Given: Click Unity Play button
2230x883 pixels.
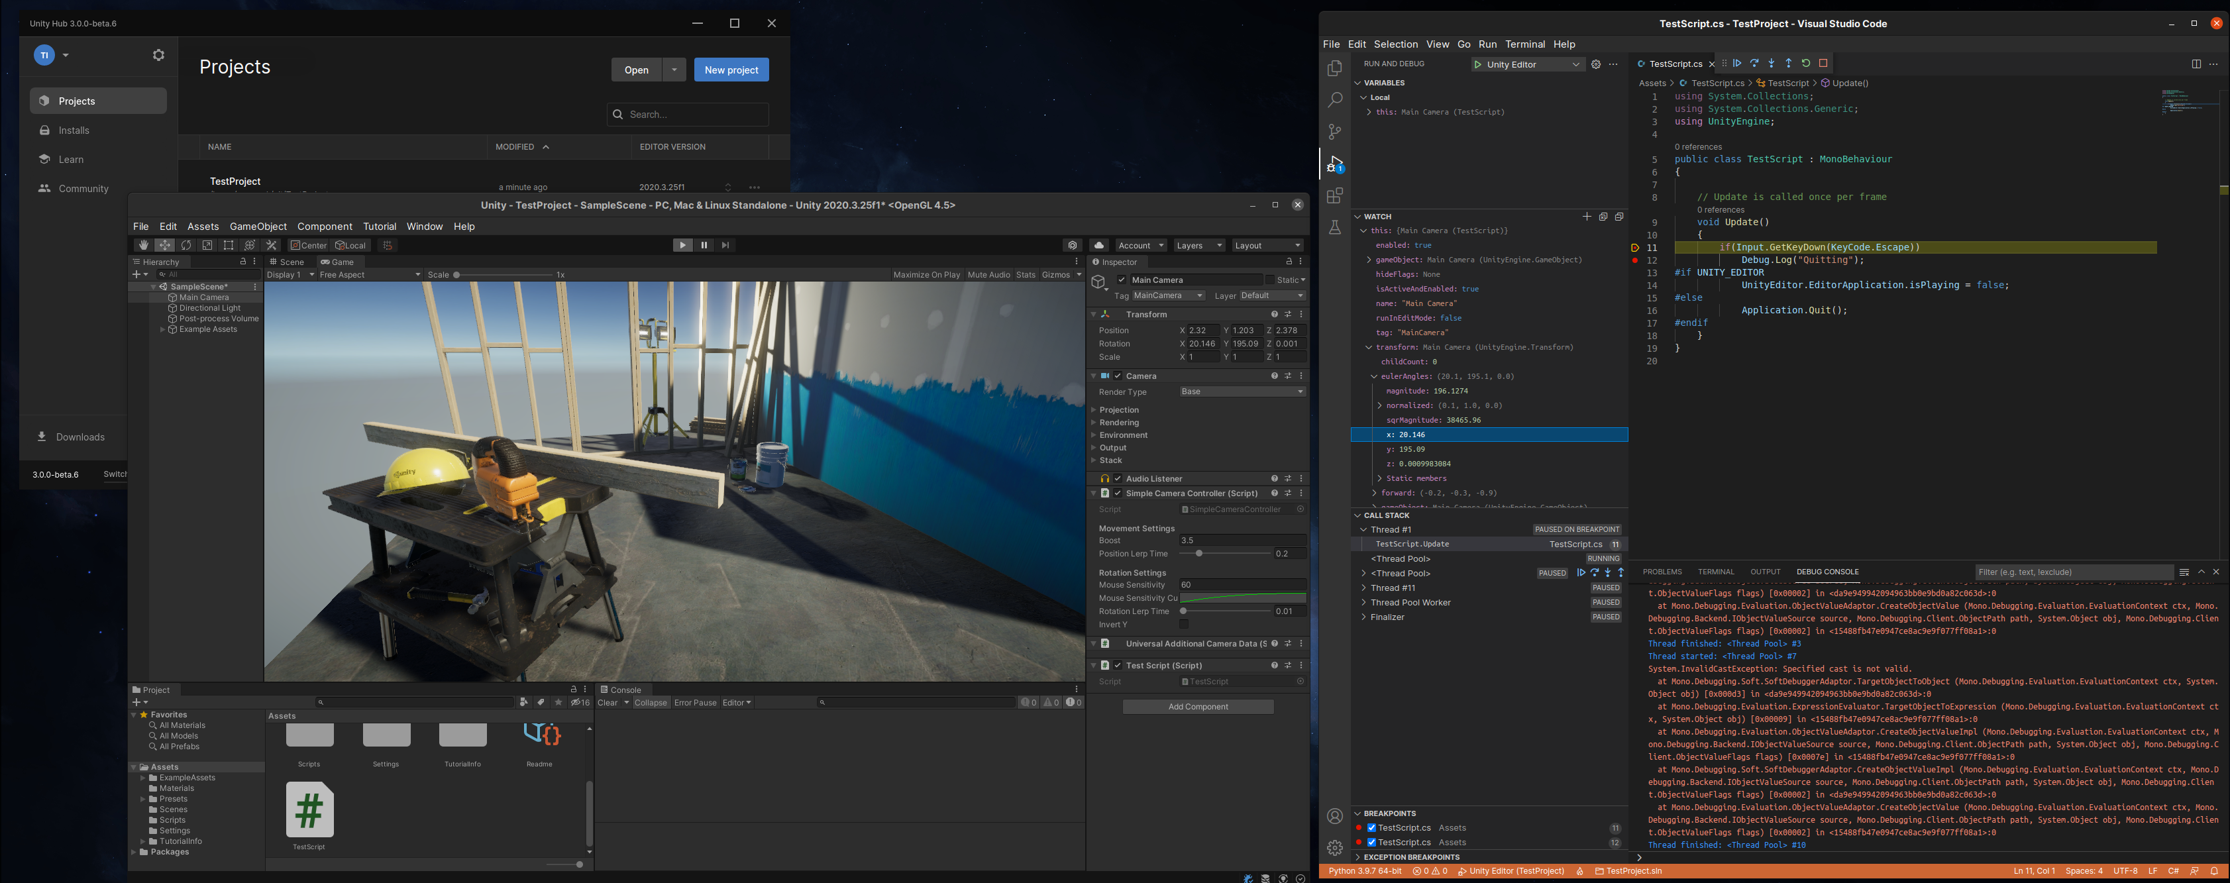Looking at the screenshot, I should [683, 245].
